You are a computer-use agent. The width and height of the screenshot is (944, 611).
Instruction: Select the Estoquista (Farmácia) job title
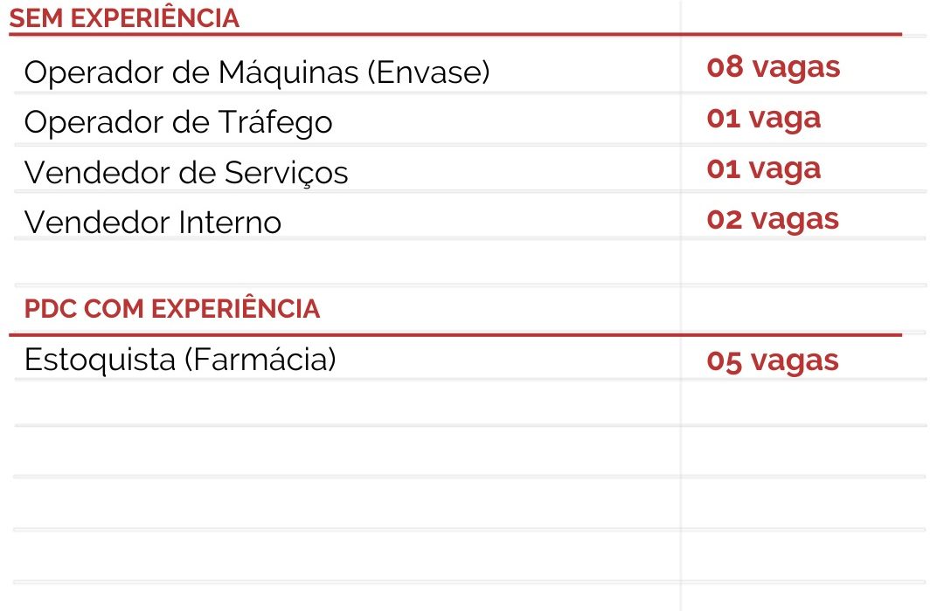180,360
